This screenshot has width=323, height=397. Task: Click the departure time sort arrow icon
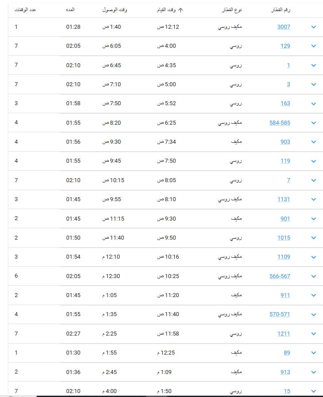181,10
